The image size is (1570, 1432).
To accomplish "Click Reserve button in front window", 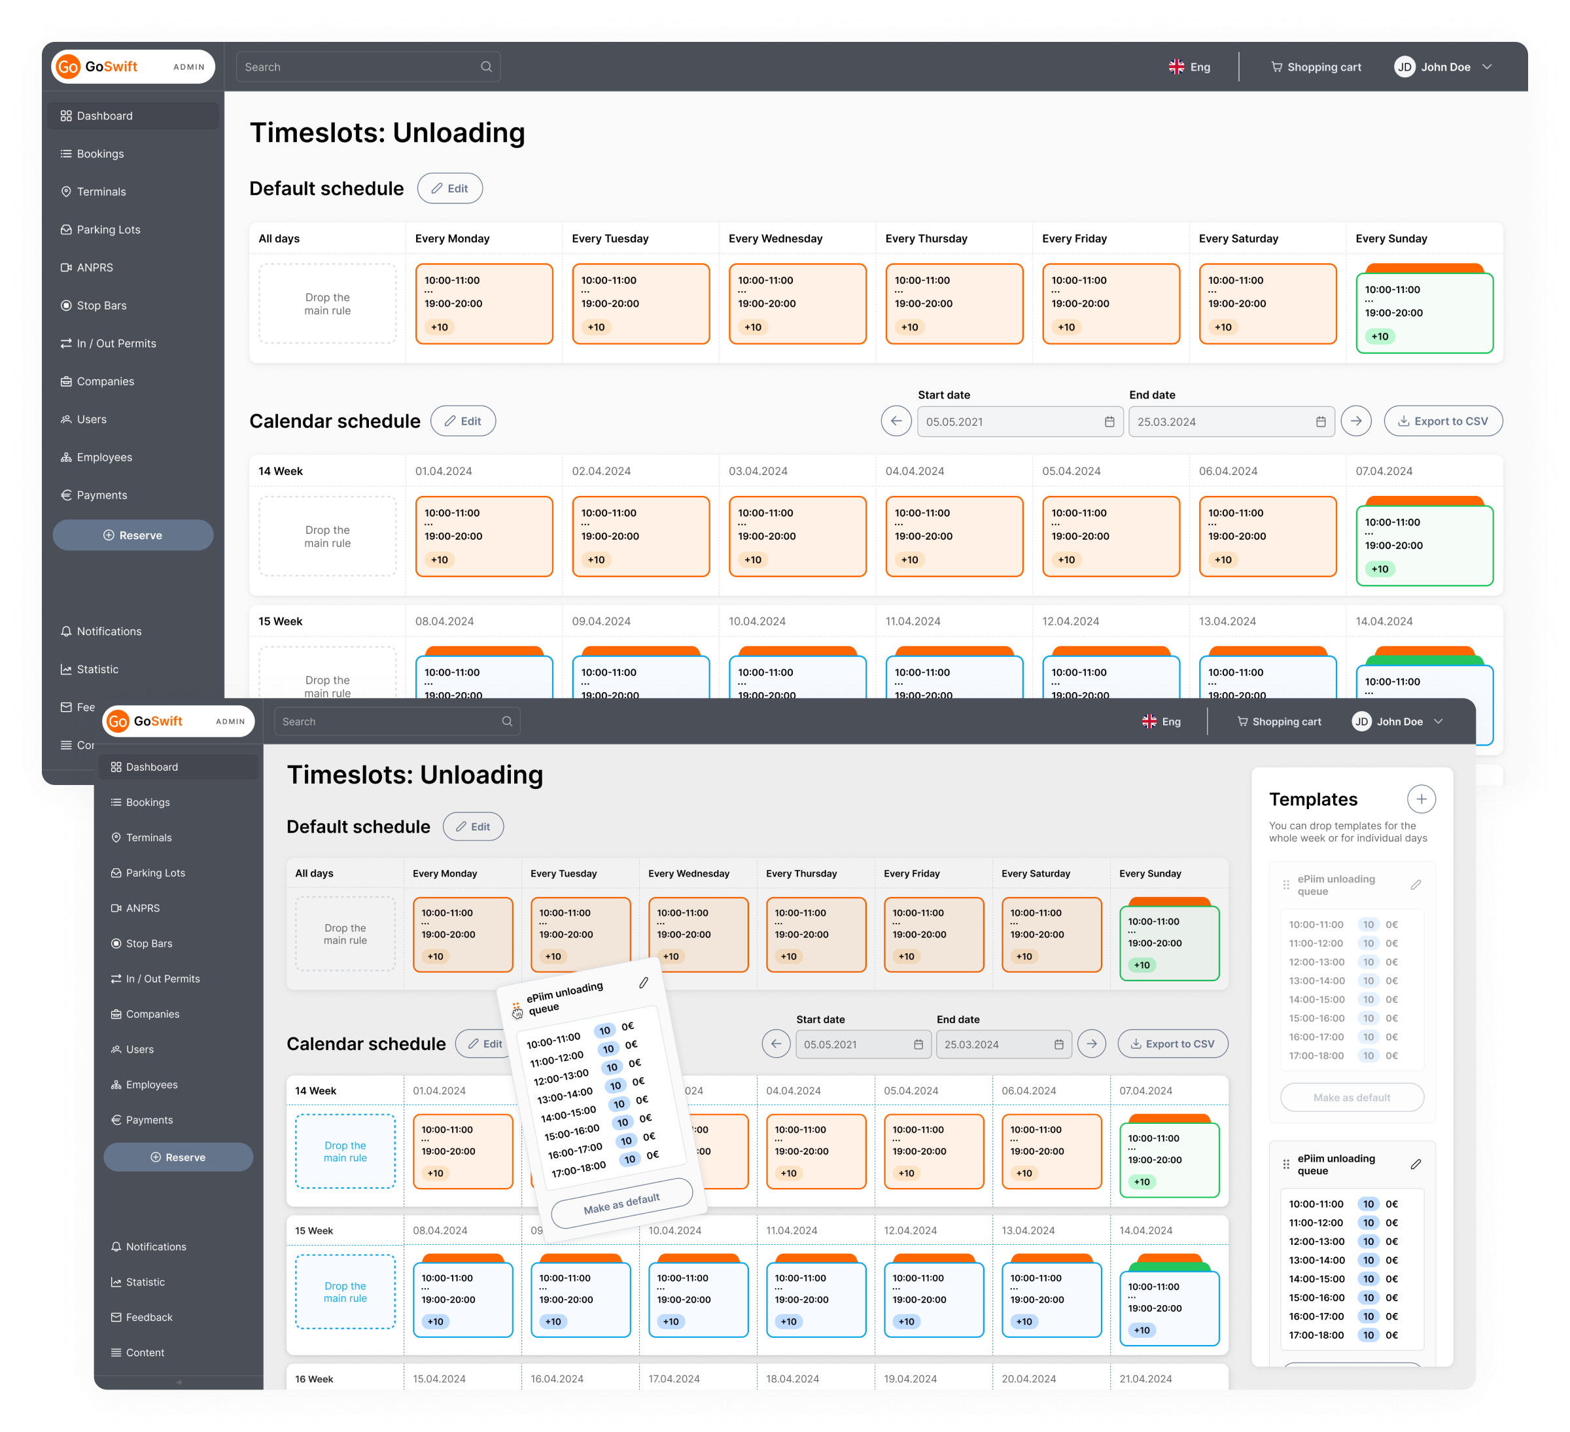I will (x=179, y=1157).
